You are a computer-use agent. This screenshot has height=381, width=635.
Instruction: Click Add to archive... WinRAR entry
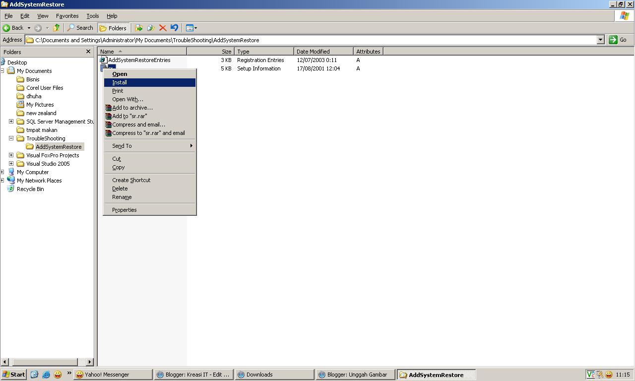(150, 108)
